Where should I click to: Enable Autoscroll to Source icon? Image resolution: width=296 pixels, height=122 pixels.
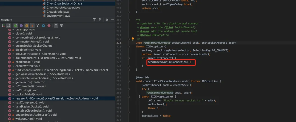[56, 26]
